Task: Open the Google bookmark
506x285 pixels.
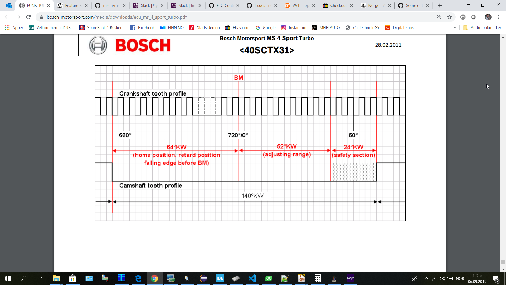Action: point(265,28)
